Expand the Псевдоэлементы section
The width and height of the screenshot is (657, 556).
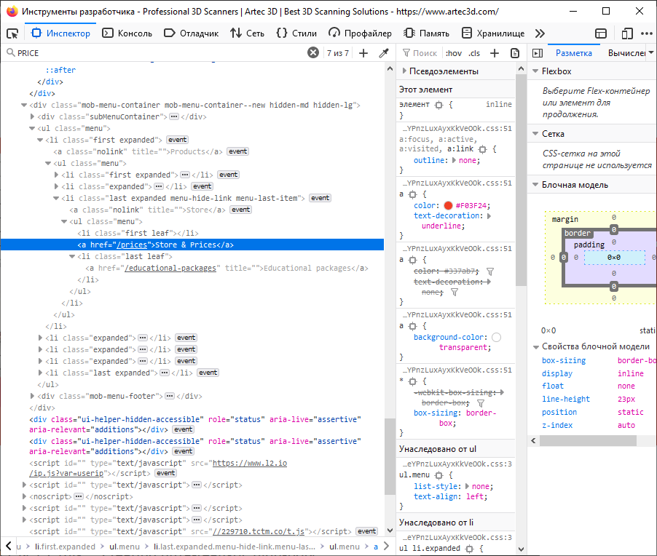coord(438,71)
